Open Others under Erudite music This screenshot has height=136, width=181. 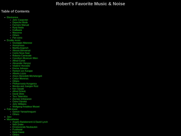point(16,81)
